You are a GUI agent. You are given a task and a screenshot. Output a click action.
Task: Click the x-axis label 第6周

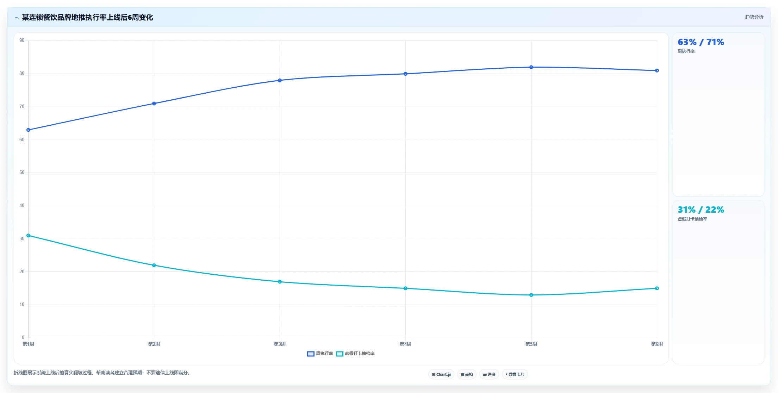657,344
